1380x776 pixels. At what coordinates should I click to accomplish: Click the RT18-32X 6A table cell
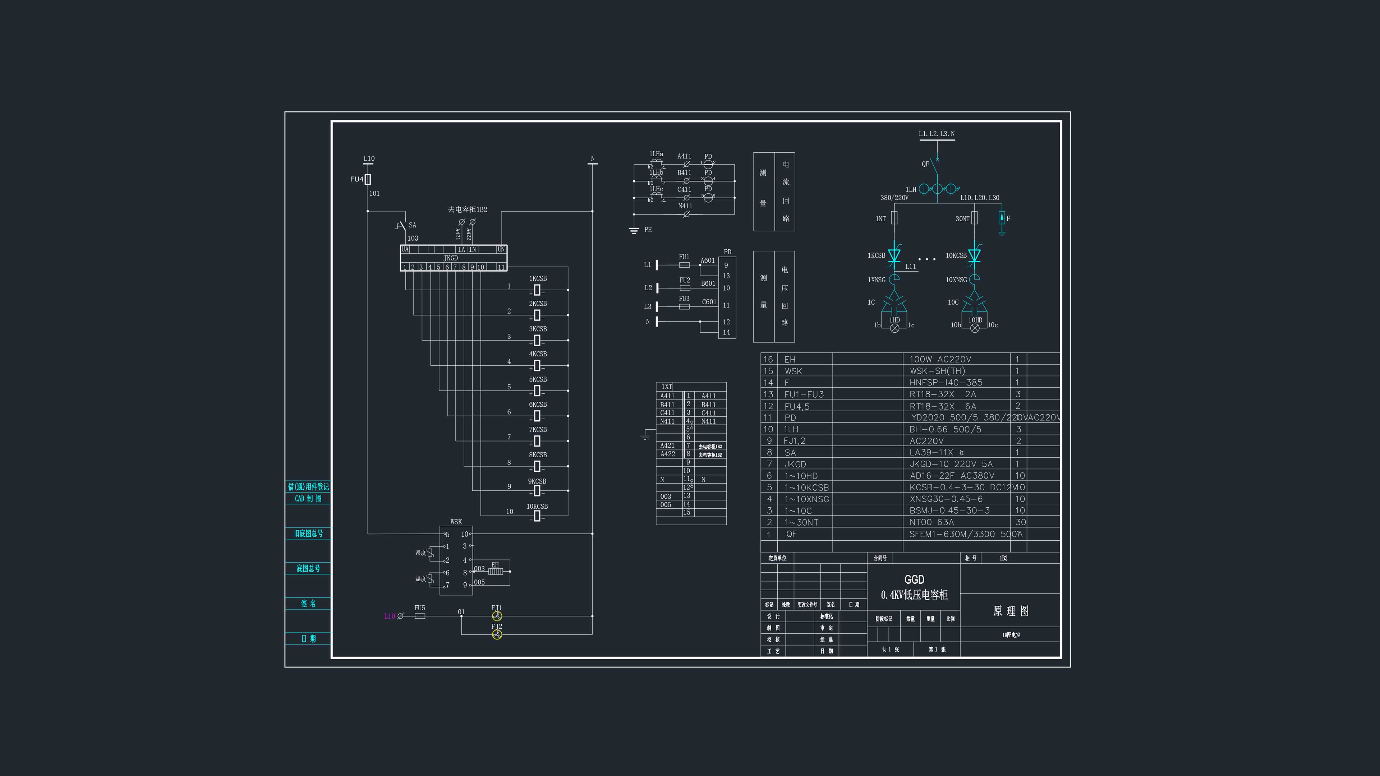[943, 406]
